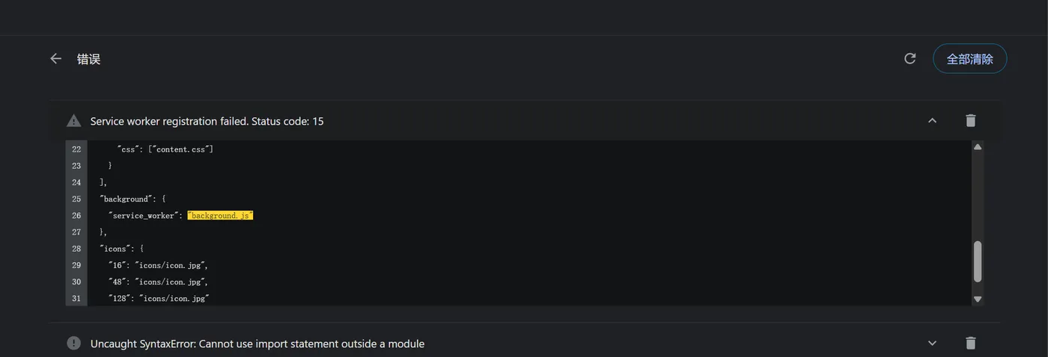Click the code viewer scrollbar up arrow
Screen dimensions: 1048x357
(977, 146)
